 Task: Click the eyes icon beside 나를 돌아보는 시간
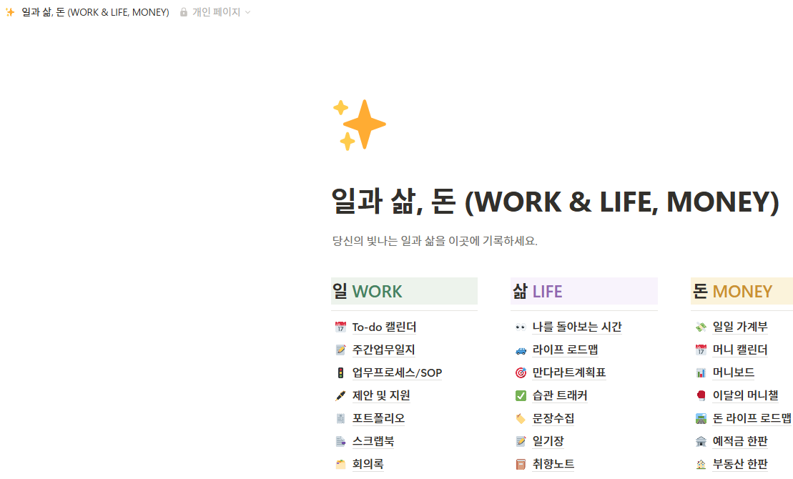(x=521, y=327)
